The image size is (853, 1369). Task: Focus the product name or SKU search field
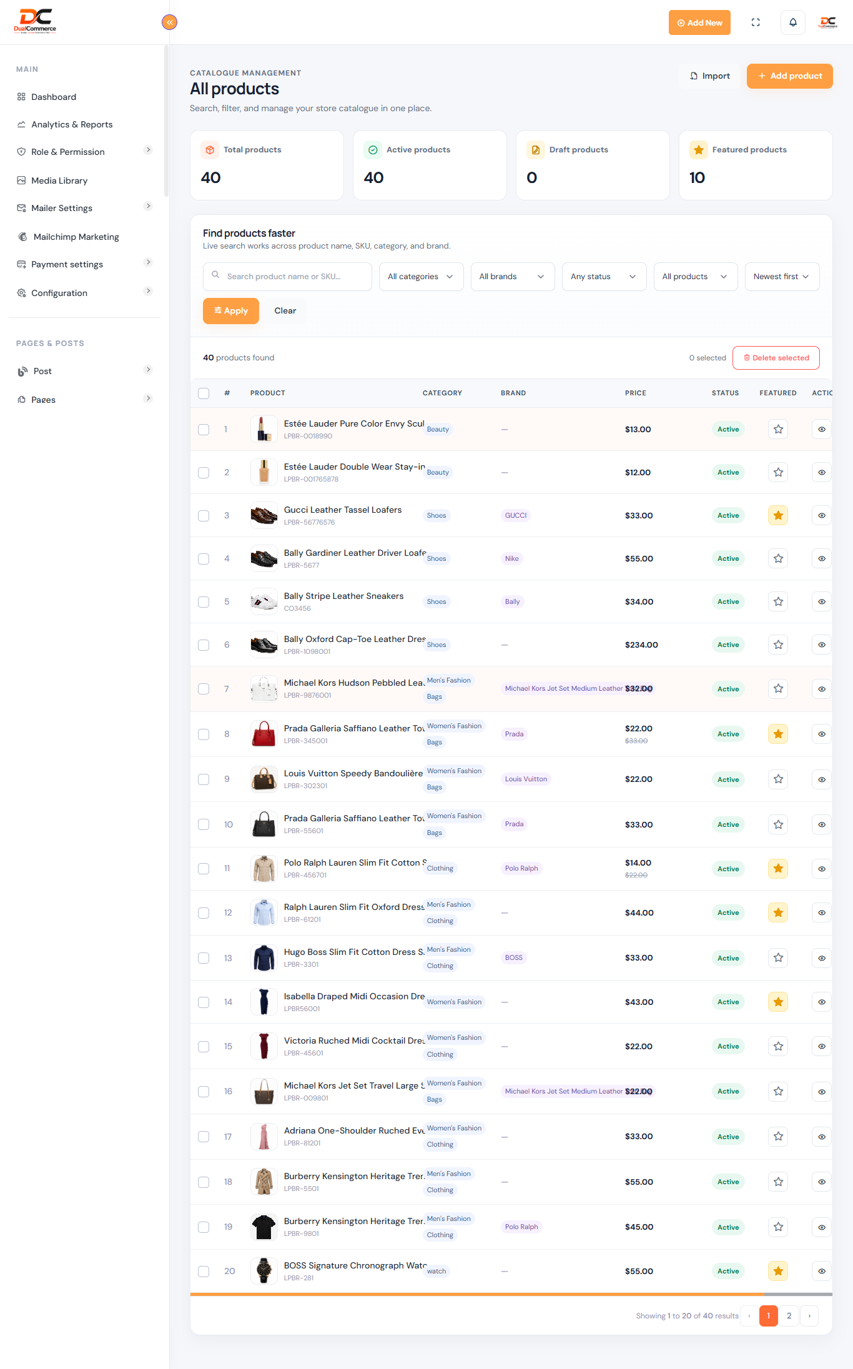coord(287,277)
